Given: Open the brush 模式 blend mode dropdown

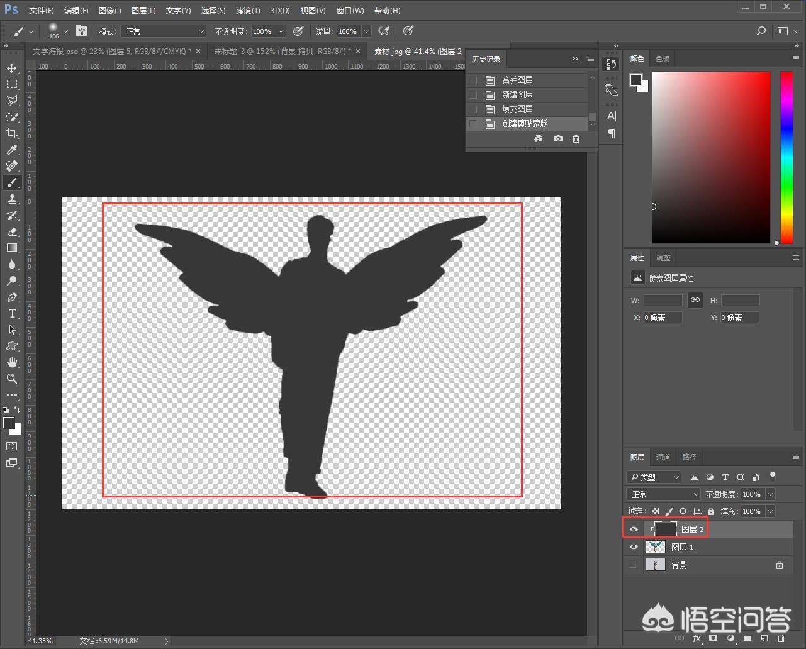Looking at the screenshot, I should [164, 31].
